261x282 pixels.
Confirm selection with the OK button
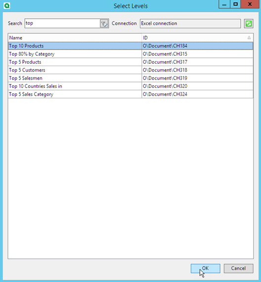(x=205, y=268)
